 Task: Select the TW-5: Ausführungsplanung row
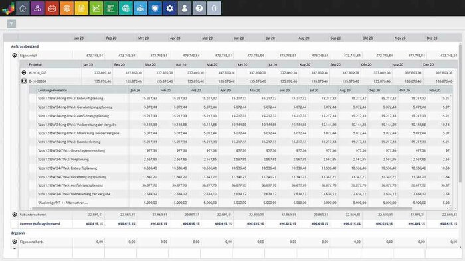tap(240, 185)
